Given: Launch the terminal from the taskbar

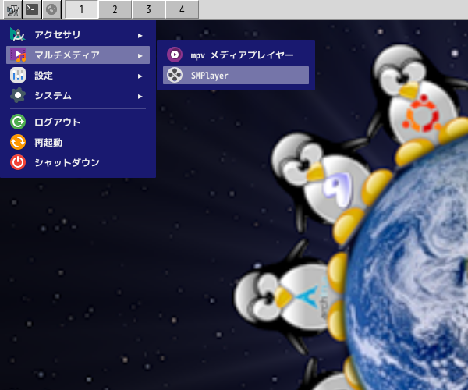Looking at the screenshot, I should tap(32, 9).
